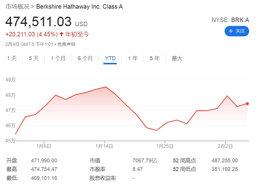Click the 474,511.03 stock price

click(39, 22)
